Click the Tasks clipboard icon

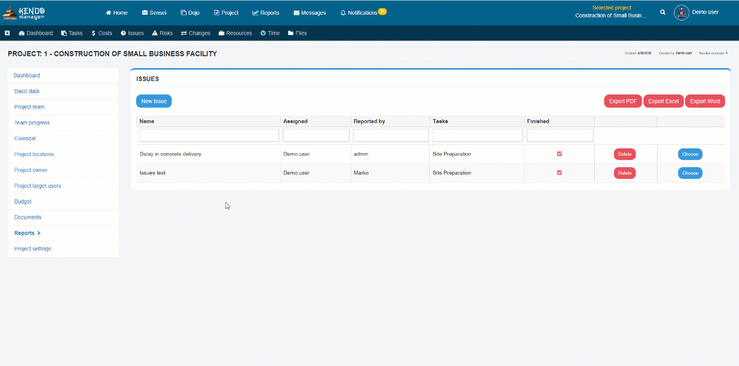[64, 33]
